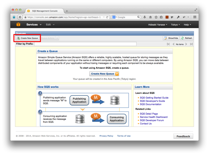Click the browser address bar URL
Viewport: 209px width, 155px height.
click(x=64, y=17)
